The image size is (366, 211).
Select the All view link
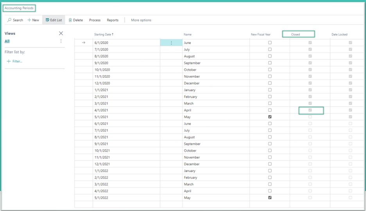tap(7, 41)
